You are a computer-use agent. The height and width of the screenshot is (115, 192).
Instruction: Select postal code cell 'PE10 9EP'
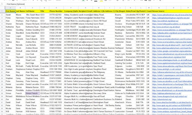point(141,15)
